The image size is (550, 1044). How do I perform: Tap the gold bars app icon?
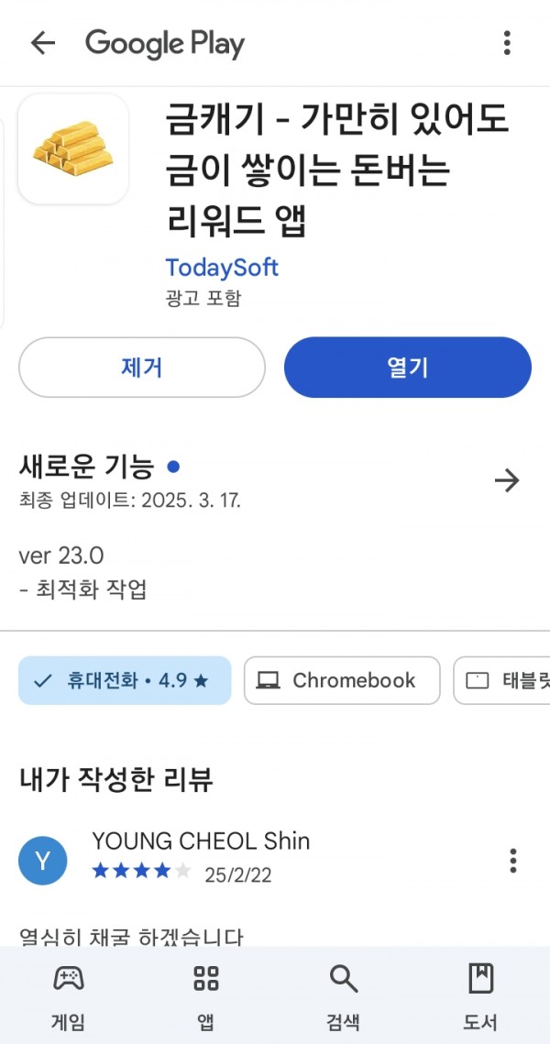(73, 148)
